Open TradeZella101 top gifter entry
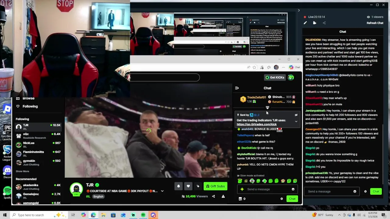390x219 pixels. pos(253,99)
